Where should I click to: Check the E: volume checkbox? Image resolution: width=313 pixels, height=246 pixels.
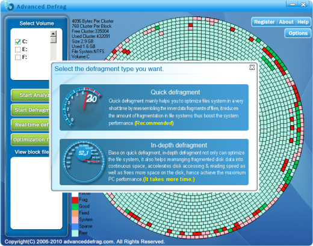18,49
